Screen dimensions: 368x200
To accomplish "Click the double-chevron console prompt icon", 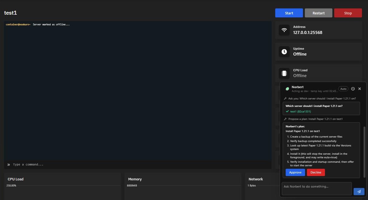I will [9, 165].
